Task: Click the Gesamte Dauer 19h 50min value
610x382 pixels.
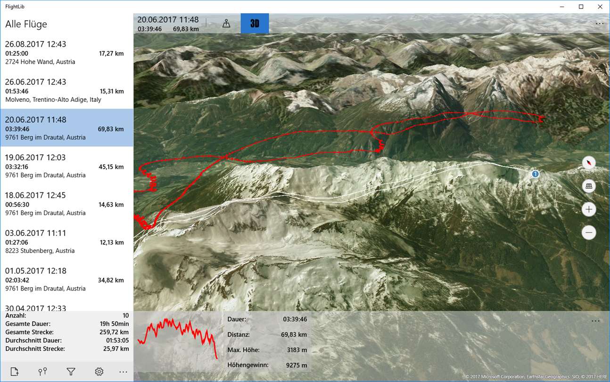Action: tap(114, 324)
